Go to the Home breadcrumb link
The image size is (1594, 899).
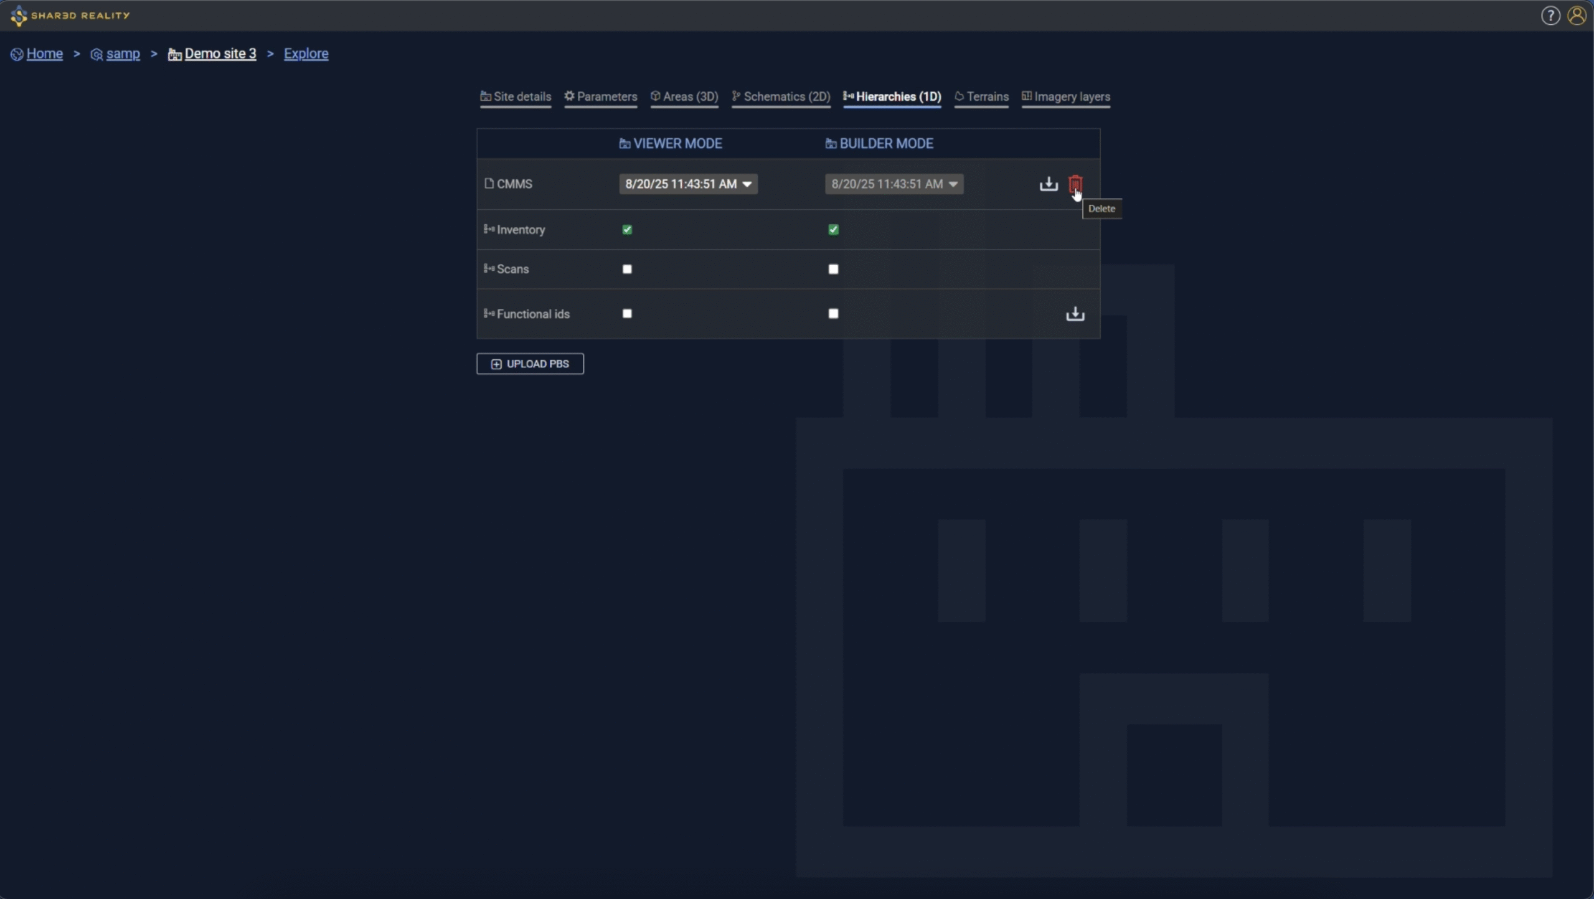point(44,54)
